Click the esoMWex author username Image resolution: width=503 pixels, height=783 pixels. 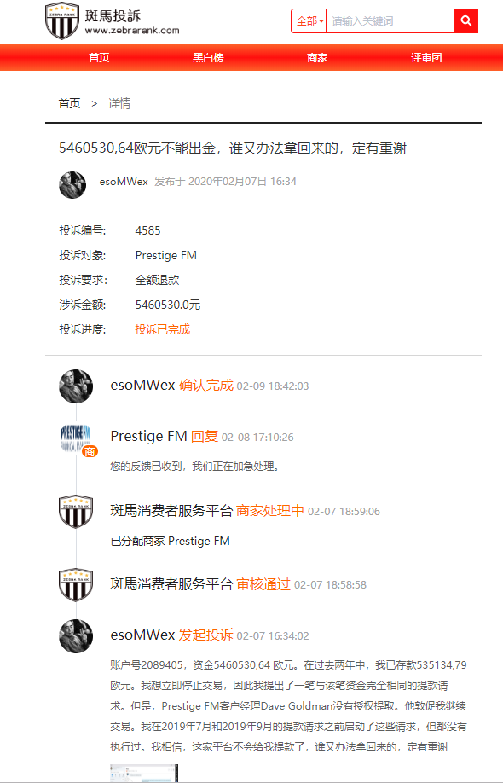click(124, 182)
